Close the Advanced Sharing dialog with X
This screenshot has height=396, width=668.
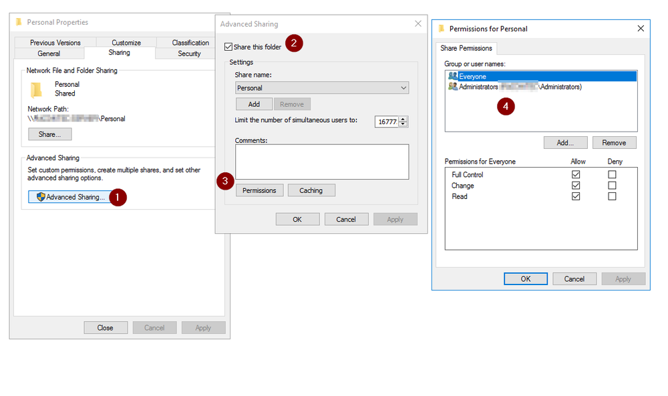(418, 24)
